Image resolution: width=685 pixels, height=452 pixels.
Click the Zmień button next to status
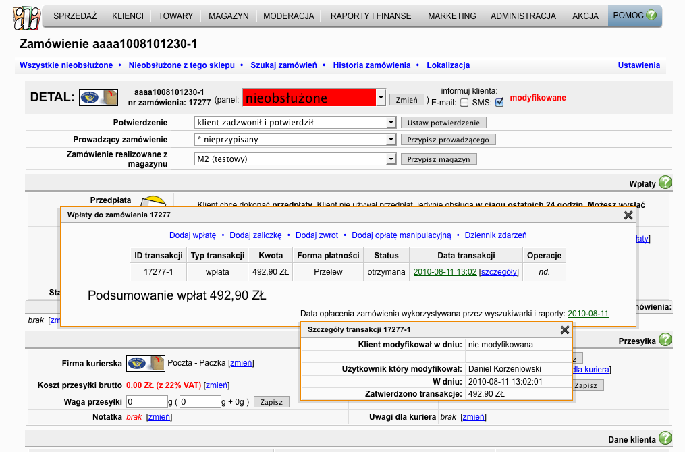point(407,100)
